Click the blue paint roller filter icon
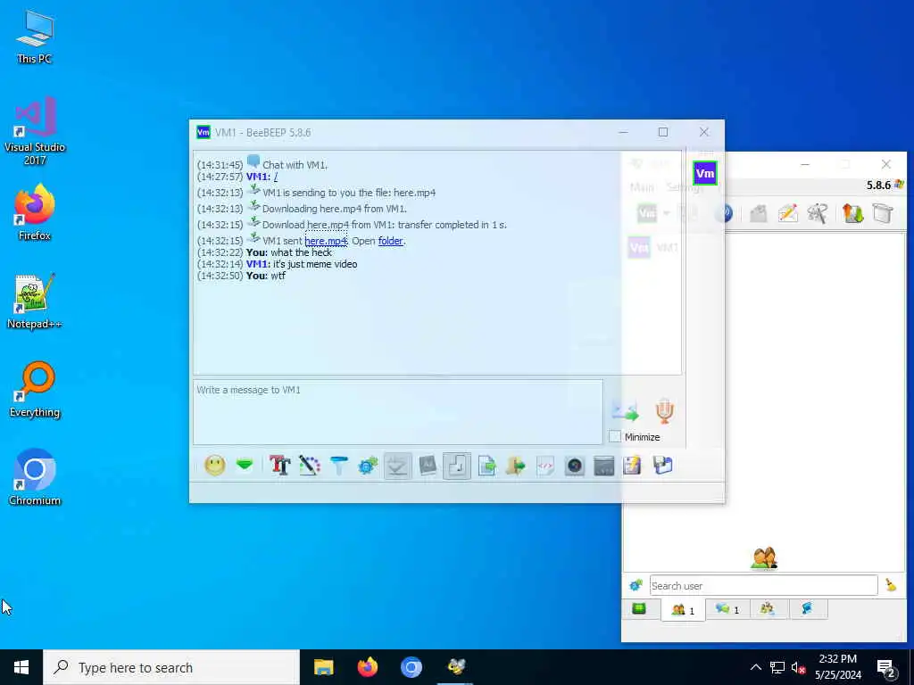The width and height of the screenshot is (914, 685). [338, 466]
